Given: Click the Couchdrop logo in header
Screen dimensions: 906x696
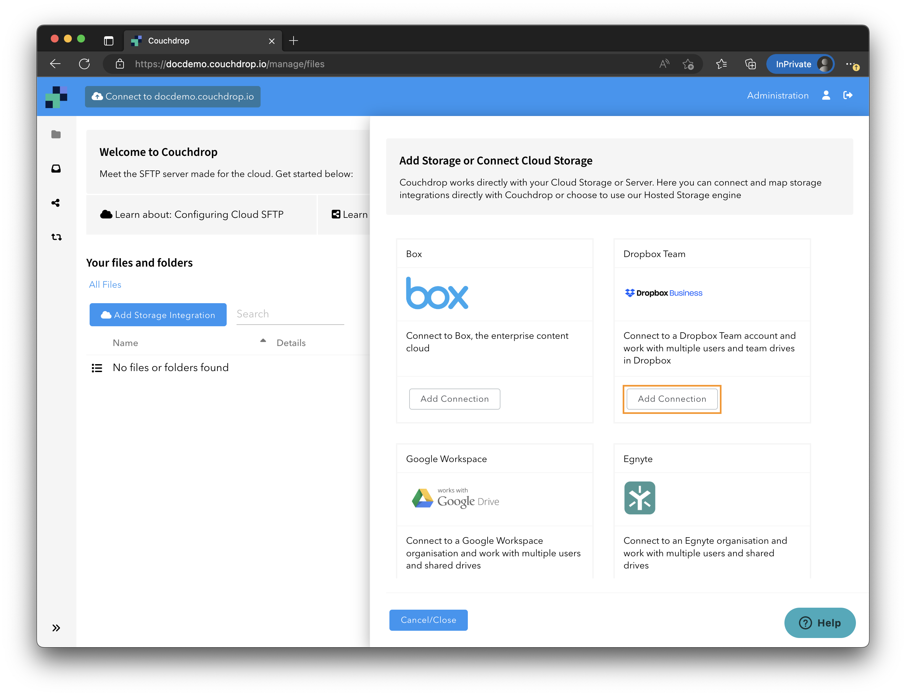Looking at the screenshot, I should pos(56,97).
